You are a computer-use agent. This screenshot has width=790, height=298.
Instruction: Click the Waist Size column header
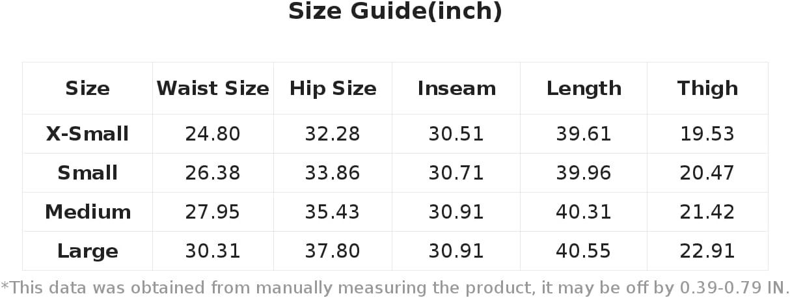click(x=213, y=88)
